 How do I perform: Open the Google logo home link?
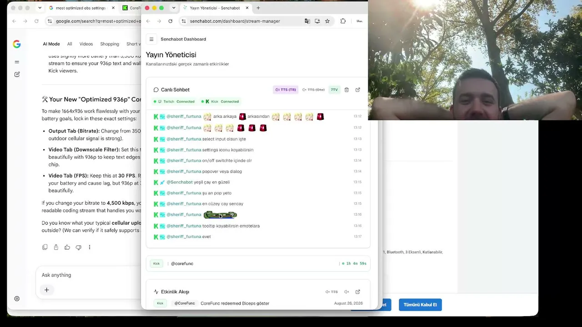[x=17, y=44]
